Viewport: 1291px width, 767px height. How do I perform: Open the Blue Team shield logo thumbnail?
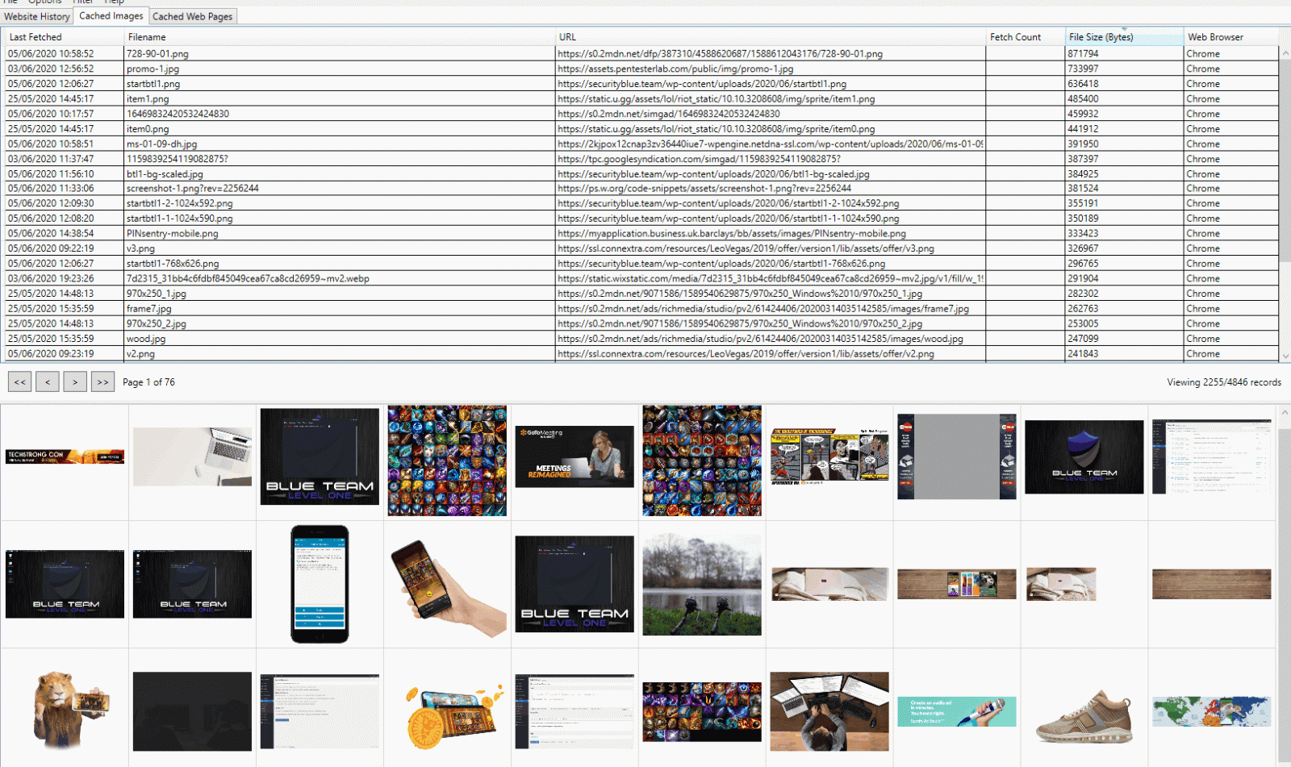coord(1084,456)
